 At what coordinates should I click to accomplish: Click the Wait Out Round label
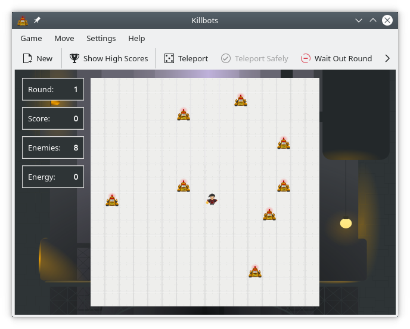tap(343, 58)
